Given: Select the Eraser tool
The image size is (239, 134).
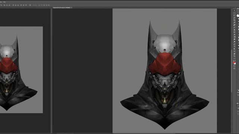Looking at the screenshot, I should [234, 35].
